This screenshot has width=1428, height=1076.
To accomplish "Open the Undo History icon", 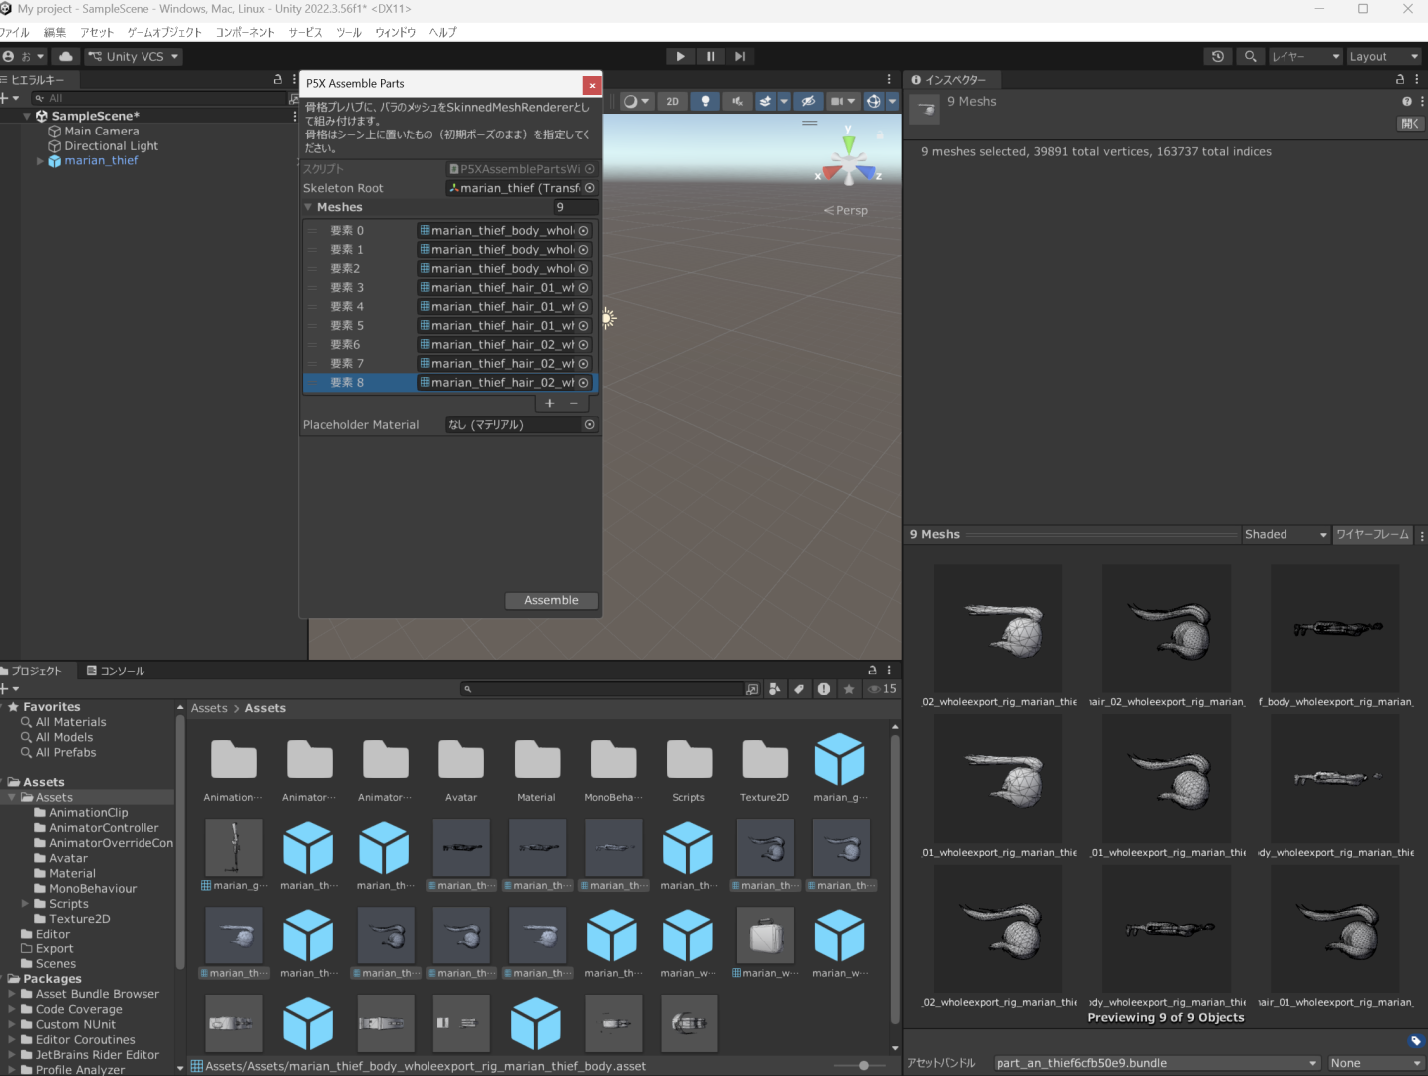I will pos(1218,57).
